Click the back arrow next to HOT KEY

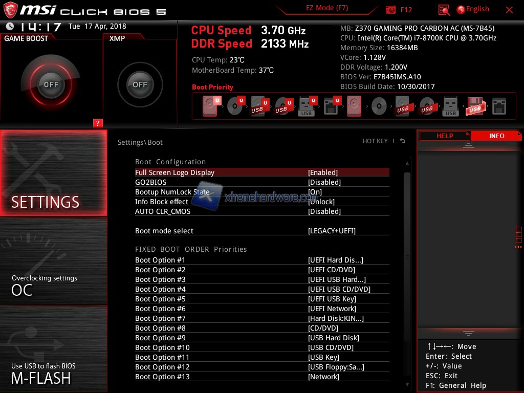tap(403, 141)
